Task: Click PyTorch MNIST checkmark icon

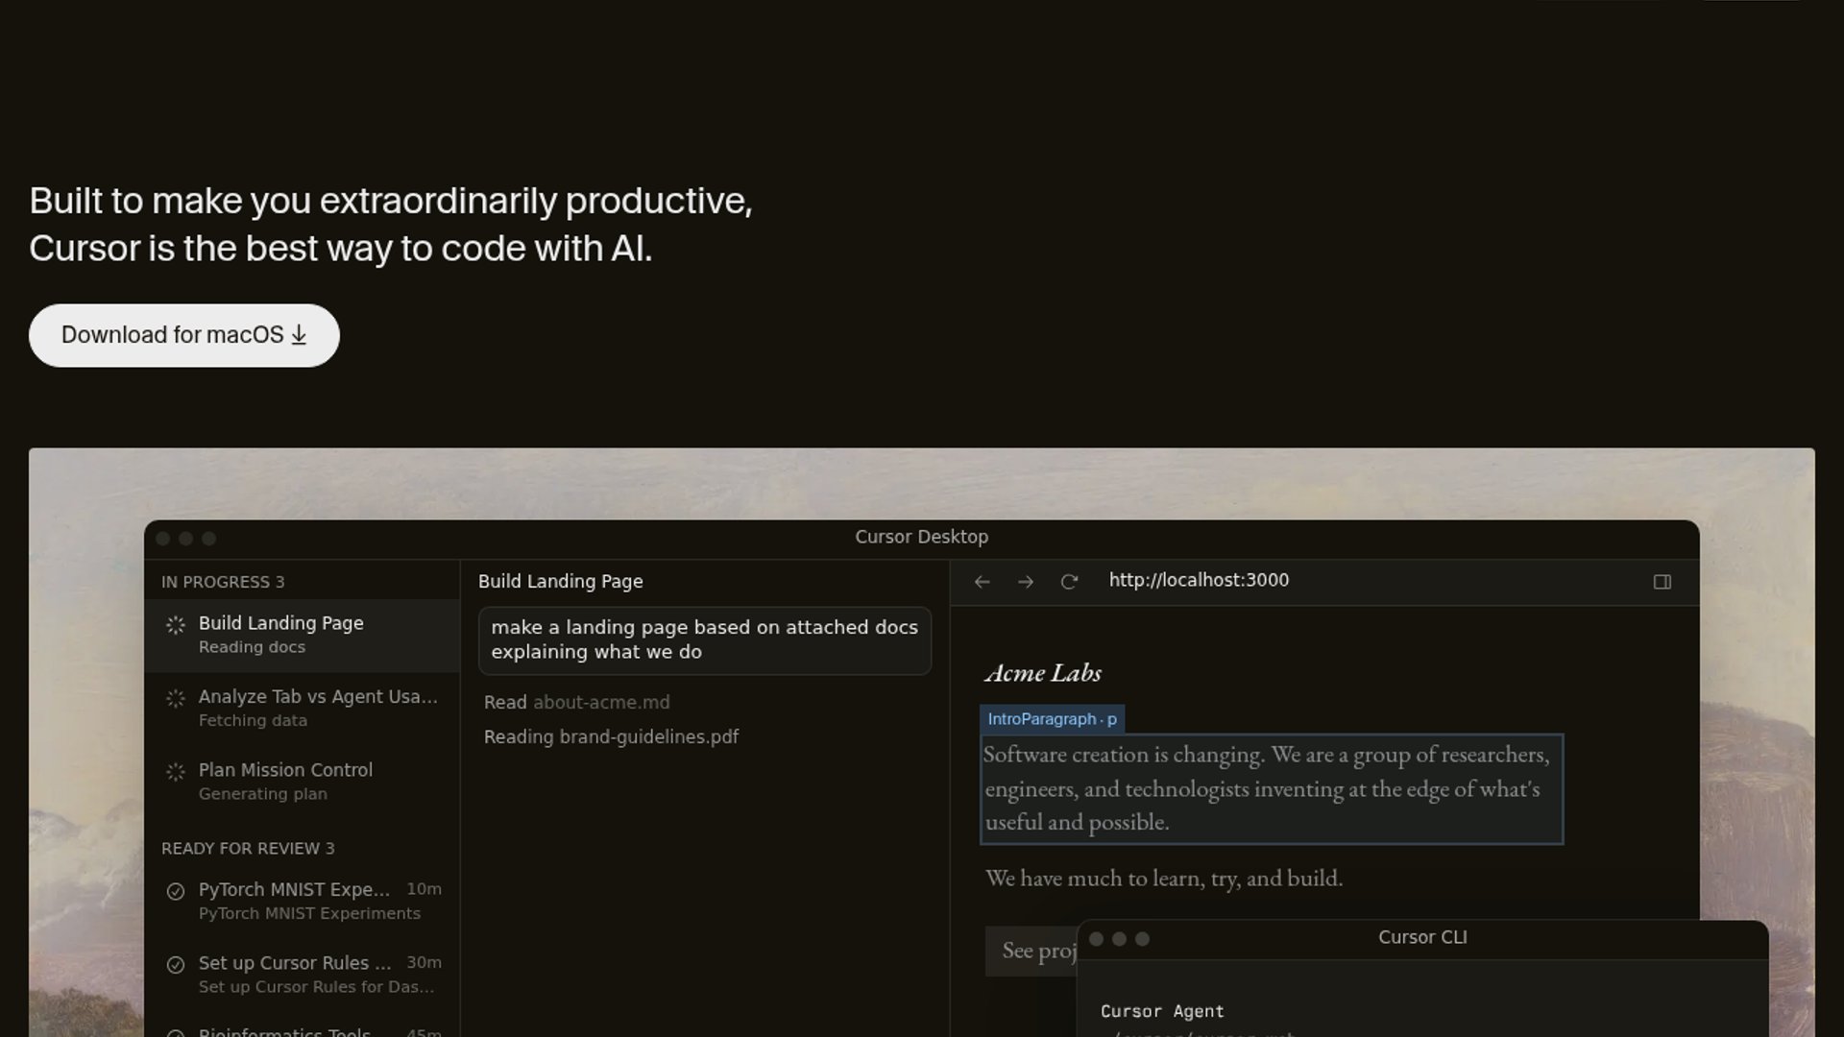Action: [176, 891]
